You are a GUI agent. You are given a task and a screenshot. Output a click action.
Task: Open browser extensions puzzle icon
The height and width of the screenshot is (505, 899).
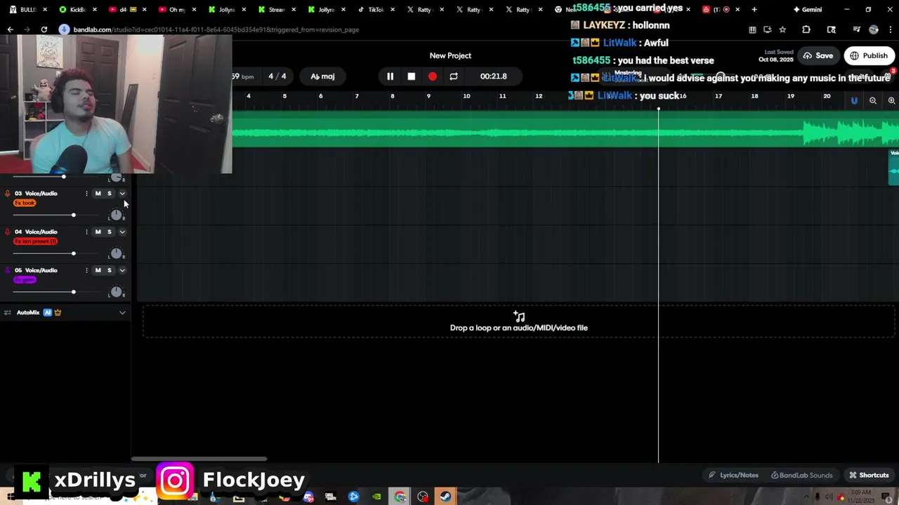click(806, 29)
